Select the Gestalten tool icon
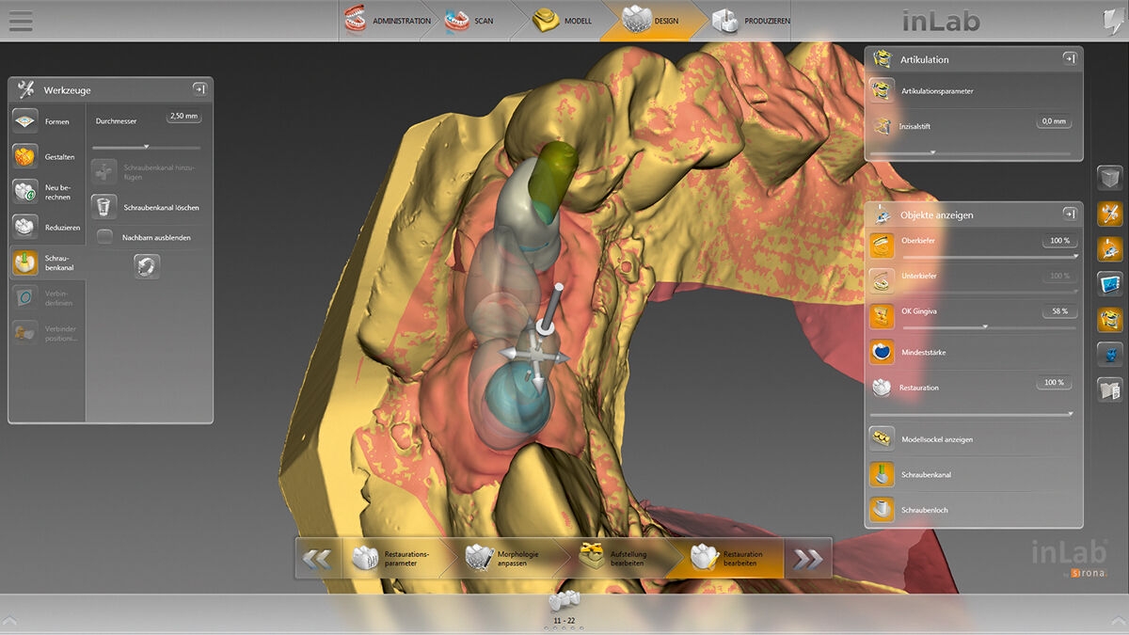This screenshot has width=1129, height=635. (25, 156)
